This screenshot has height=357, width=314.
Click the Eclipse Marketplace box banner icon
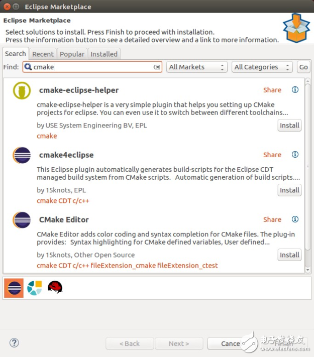[x=296, y=28]
